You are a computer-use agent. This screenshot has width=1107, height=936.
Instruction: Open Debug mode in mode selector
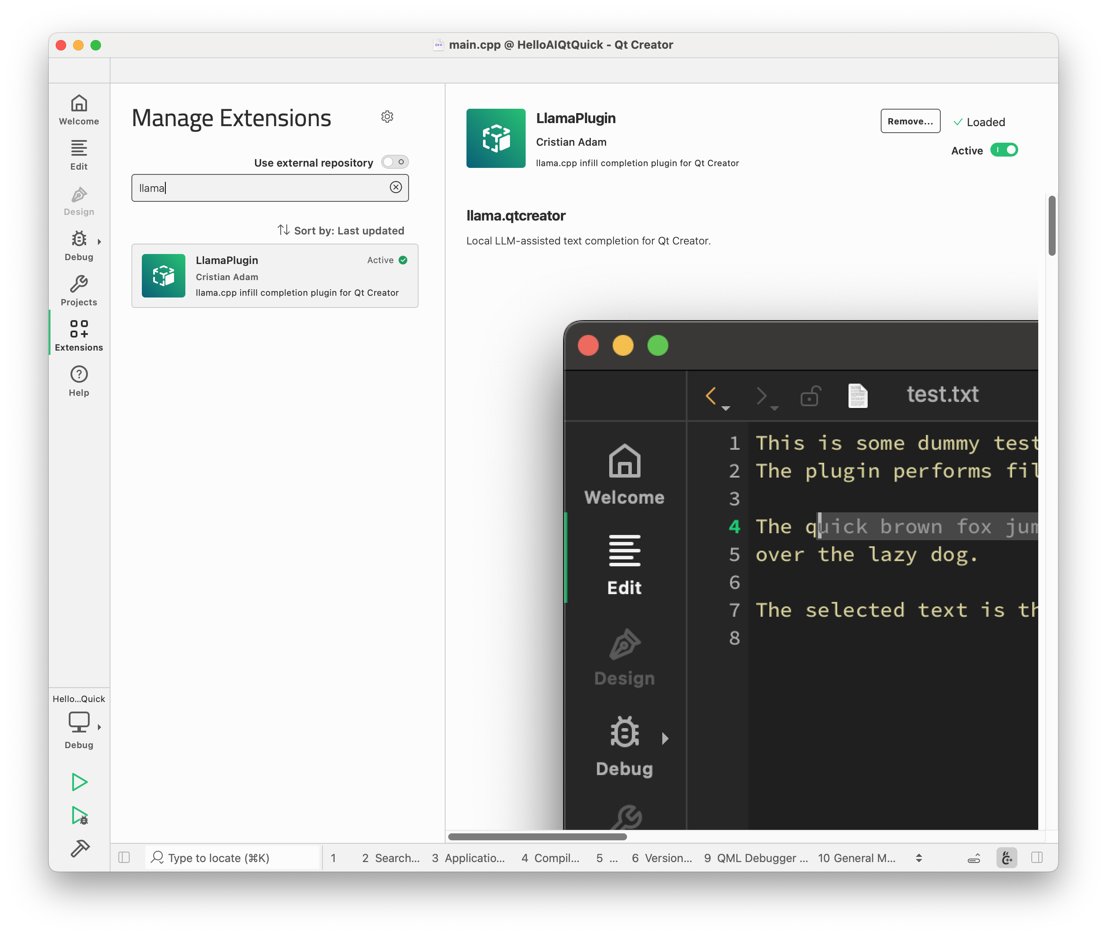[x=79, y=246]
